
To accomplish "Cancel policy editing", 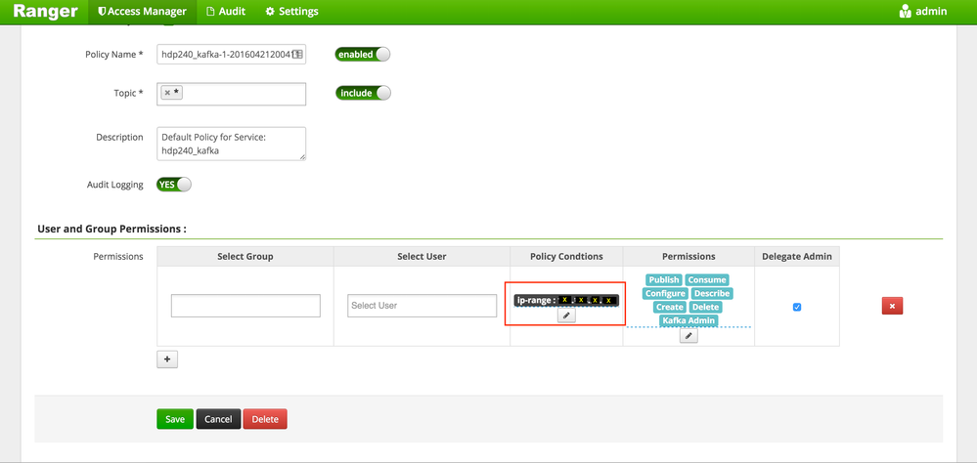I will 218,419.
